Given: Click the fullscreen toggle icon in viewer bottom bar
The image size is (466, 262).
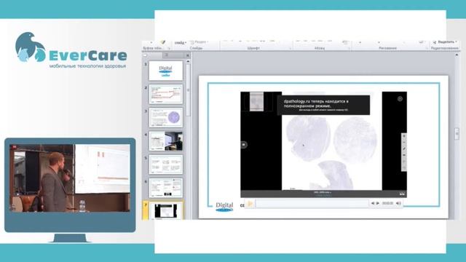Looking at the screenshot, I should point(402,194).
